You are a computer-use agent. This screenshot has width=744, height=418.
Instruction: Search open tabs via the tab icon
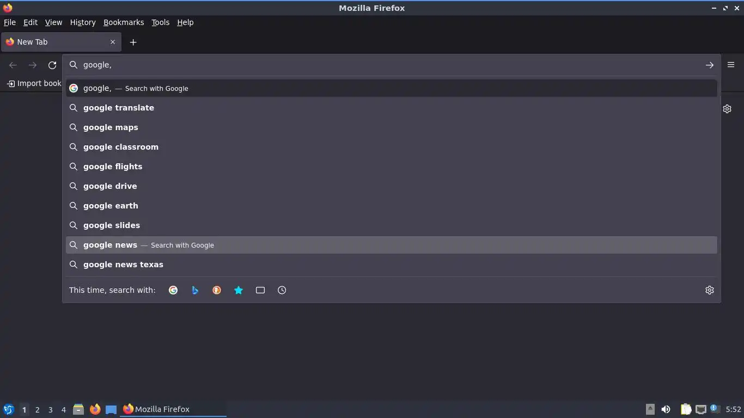pyautogui.click(x=260, y=290)
